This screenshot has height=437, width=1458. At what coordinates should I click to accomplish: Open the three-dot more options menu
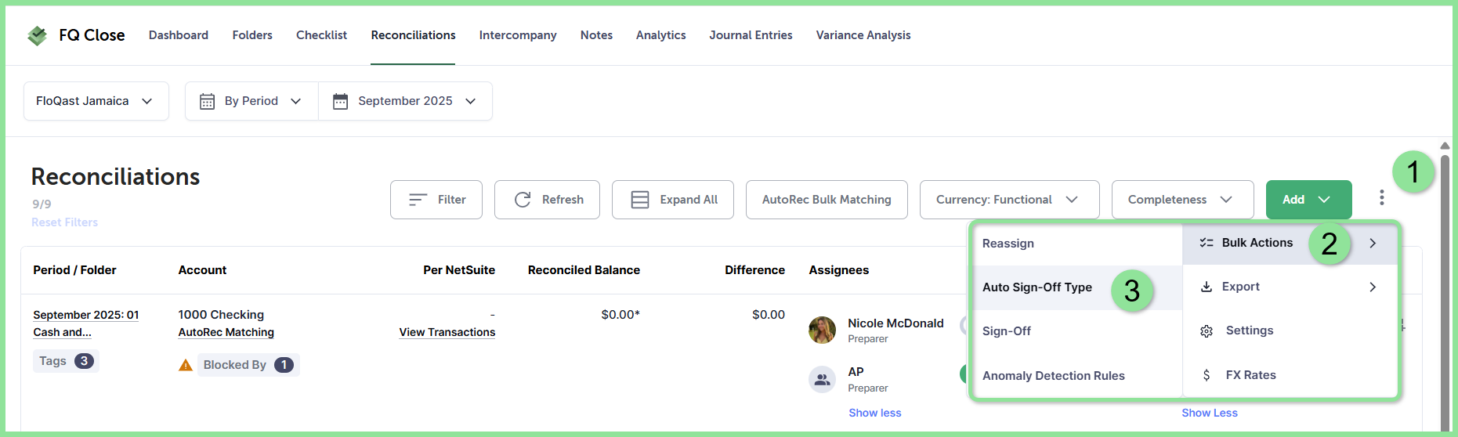(x=1381, y=198)
